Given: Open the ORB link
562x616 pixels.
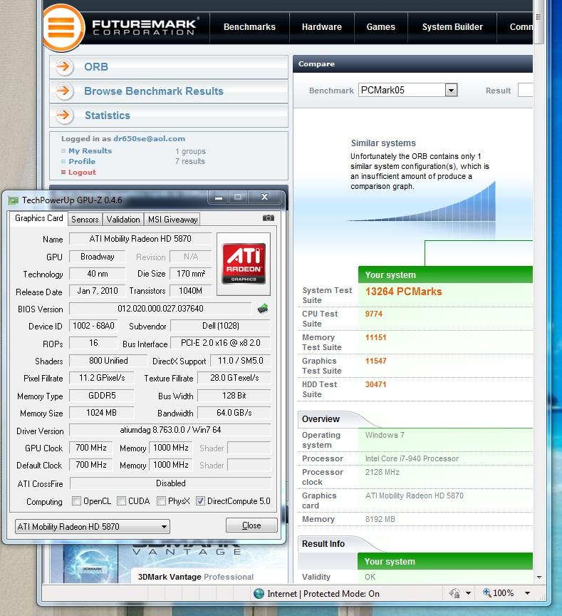Looking at the screenshot, I should point(96,67).
